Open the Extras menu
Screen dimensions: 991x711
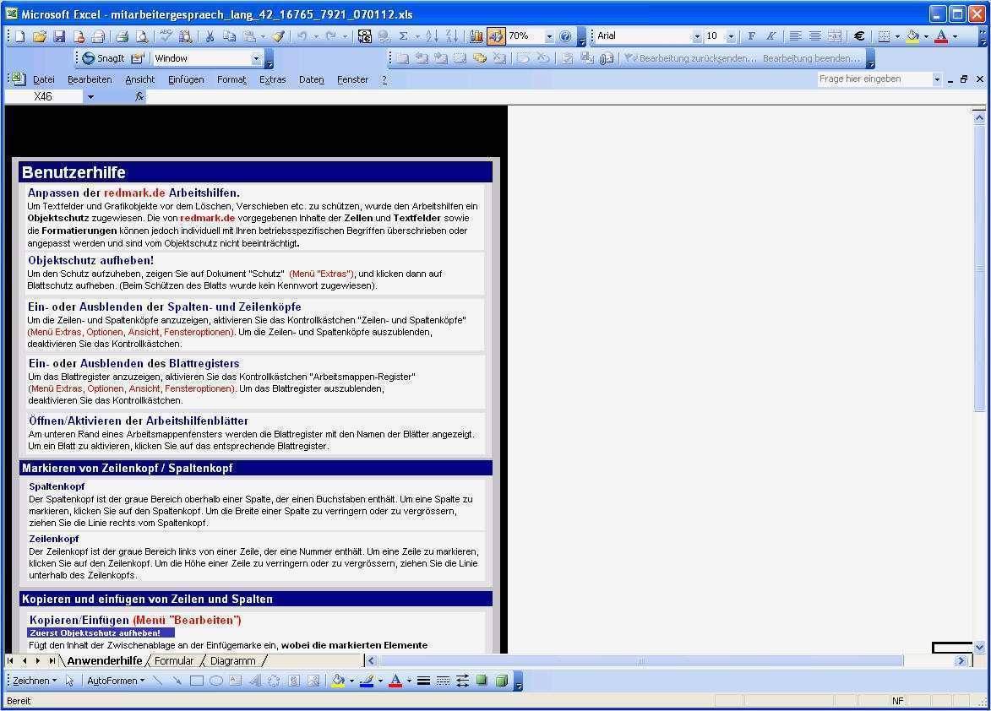[x=274, y=79]
